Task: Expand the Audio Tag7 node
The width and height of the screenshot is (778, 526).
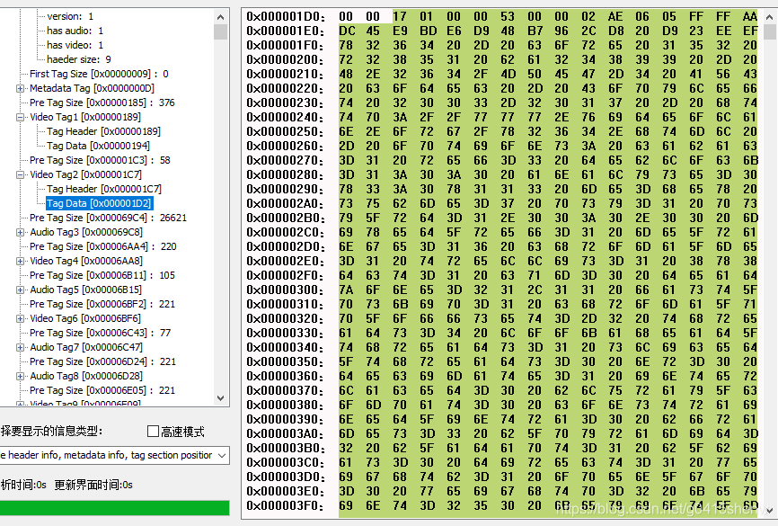Action: tap(20, 348)
